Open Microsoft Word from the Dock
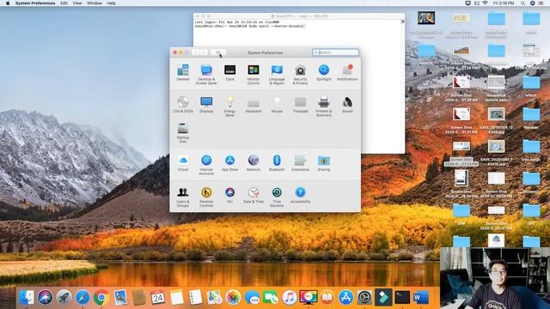 (x=421, y=298)
